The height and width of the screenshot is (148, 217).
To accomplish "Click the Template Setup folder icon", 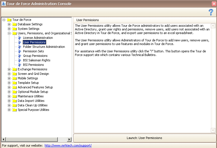I will click(x=14, y=83).
